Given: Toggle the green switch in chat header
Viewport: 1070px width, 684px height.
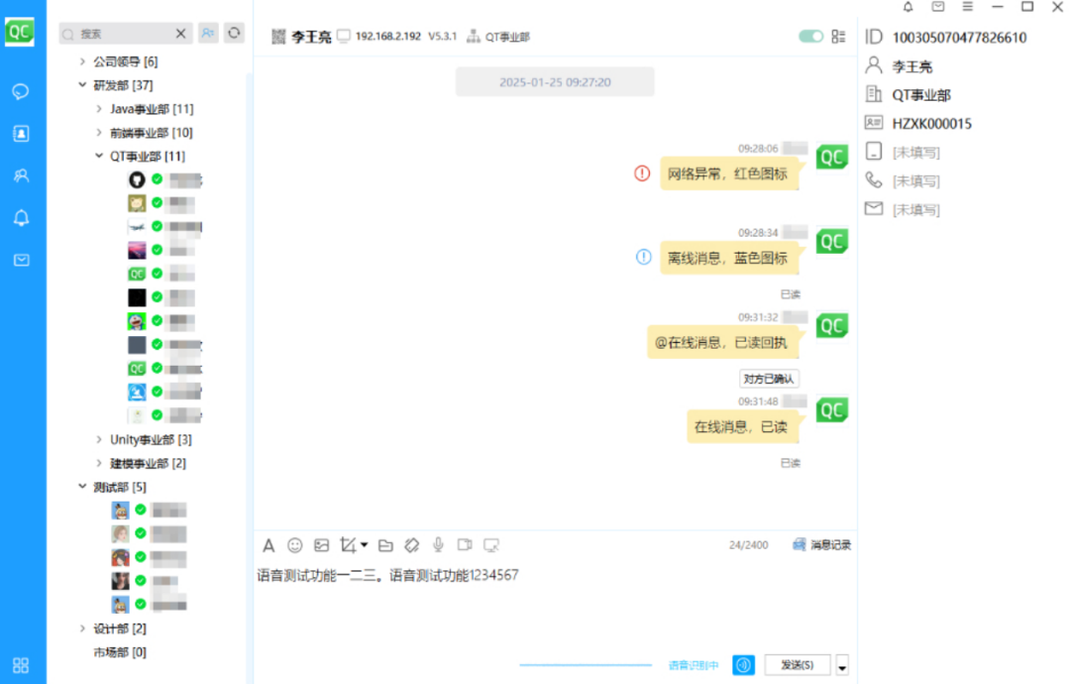Looking at the screenshot, I should click(x=810, y=36).
